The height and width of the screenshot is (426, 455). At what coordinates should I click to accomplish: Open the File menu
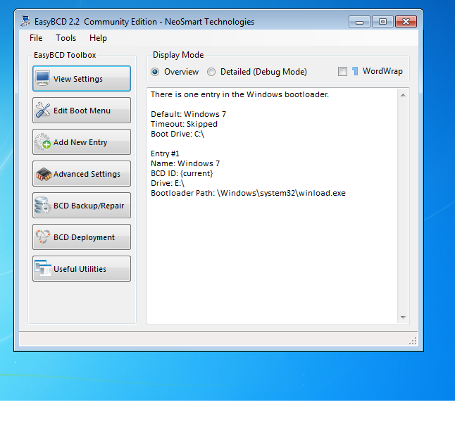[36, 38]
